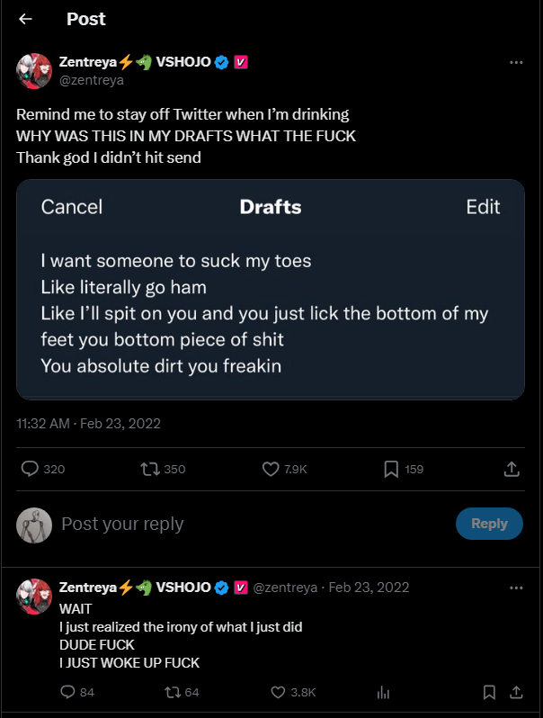Open the 11:32 AM · Feb 23, 2022 timestamp

(88, 424)
